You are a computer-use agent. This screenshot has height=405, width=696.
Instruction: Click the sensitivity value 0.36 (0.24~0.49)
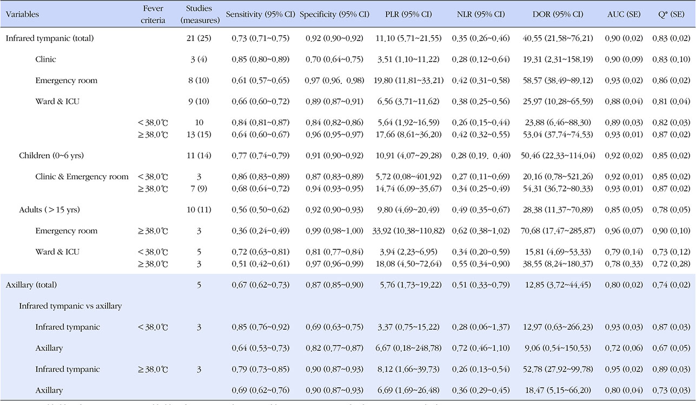[260, 231]
